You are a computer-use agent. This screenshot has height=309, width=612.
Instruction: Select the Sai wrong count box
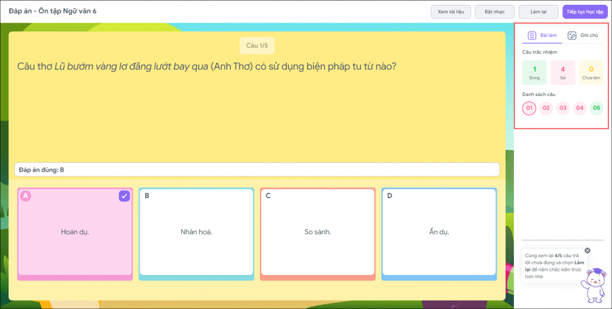[563, 72]
